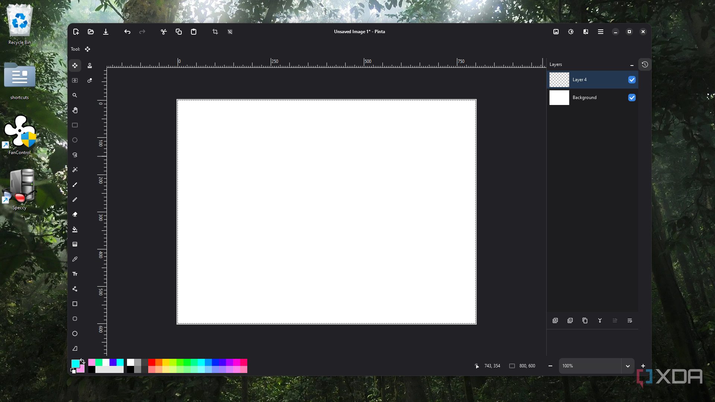
Task: Select the Pan hand tool
Action: (75, 110)
